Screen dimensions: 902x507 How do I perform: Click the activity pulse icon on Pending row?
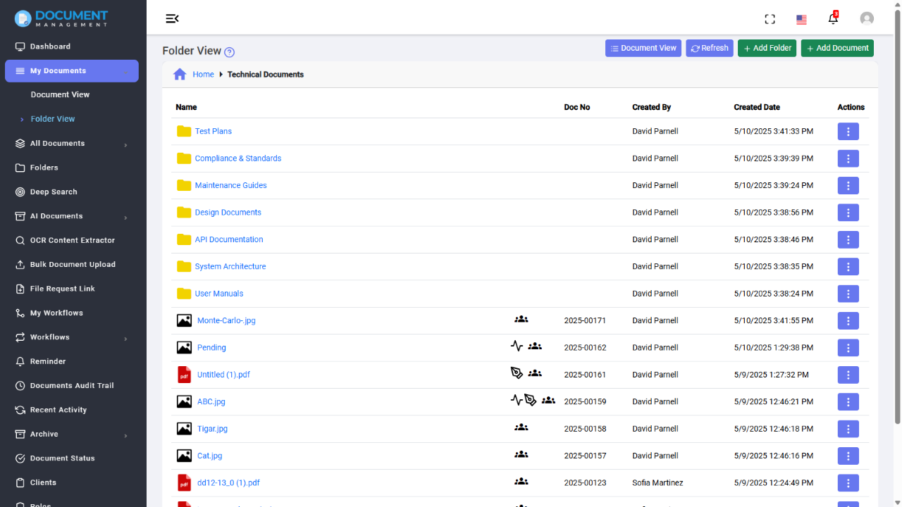click(x=517, y=346)
